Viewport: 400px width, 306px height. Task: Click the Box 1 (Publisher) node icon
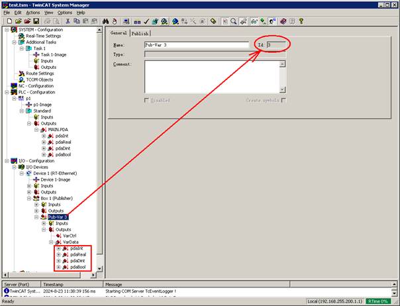point(36,198)
